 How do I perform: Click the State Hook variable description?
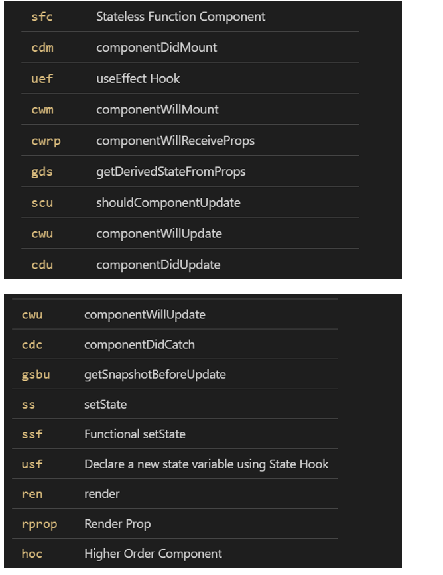pyautogui.click(x=206, y=464)
